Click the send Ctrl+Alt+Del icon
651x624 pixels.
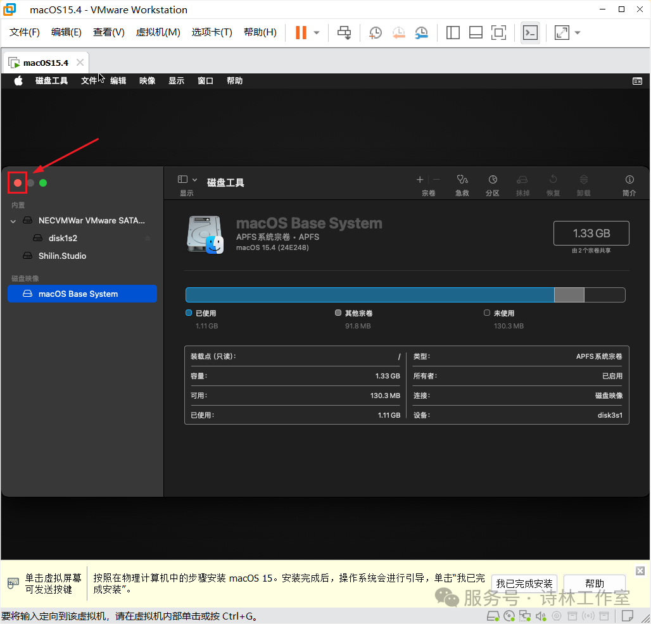coord(344,32)
